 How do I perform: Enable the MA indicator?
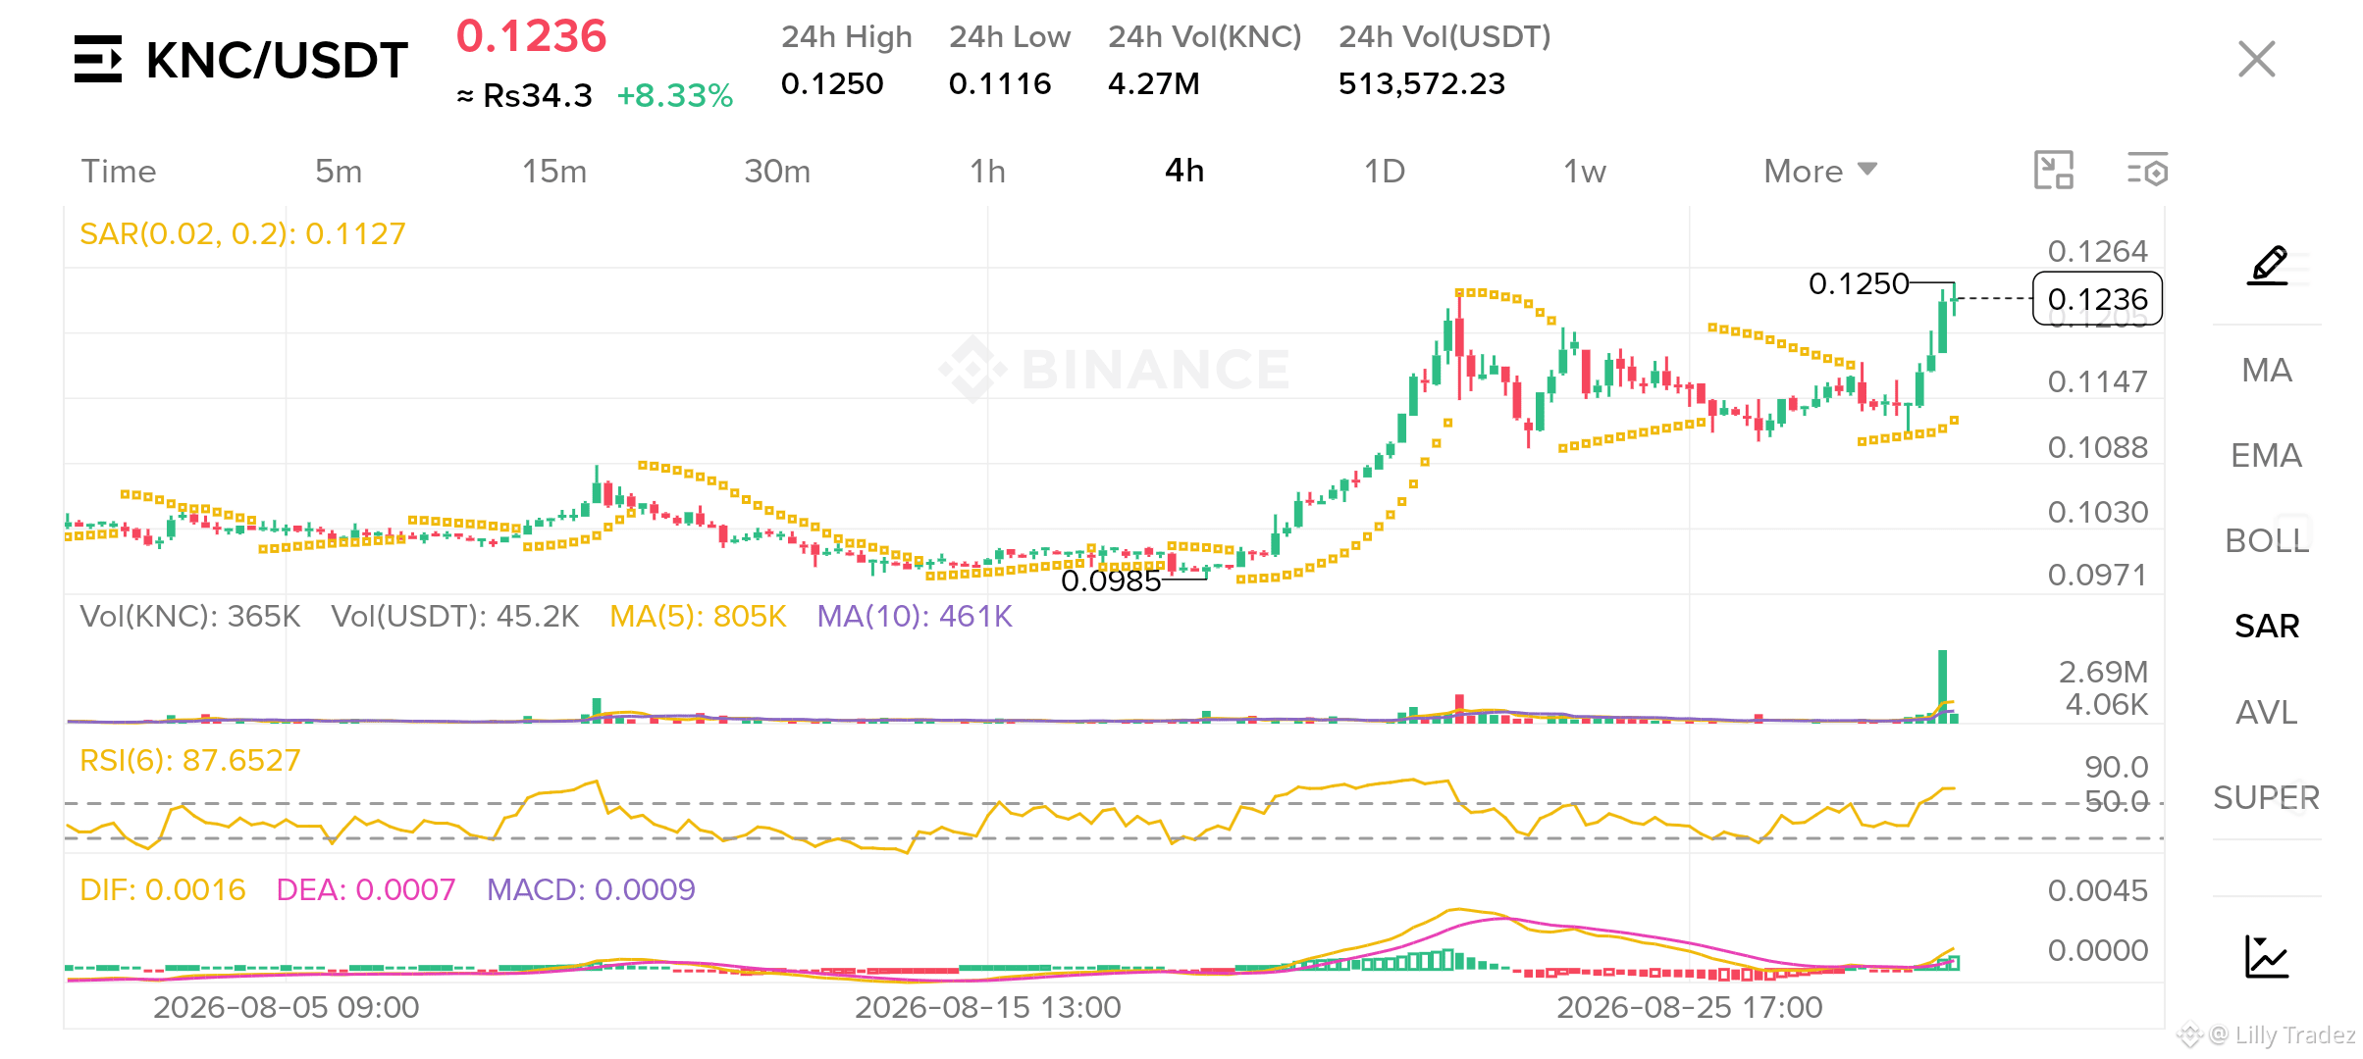click(2267, 371)
